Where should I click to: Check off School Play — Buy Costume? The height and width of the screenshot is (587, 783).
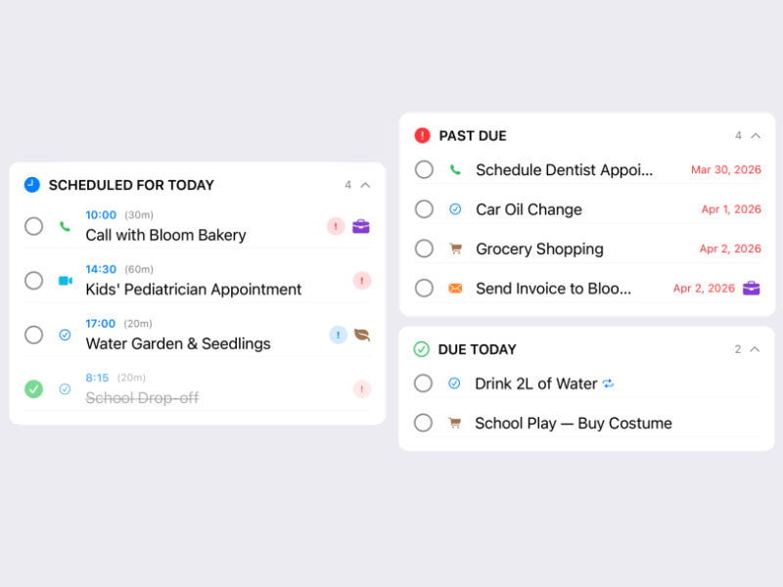pyautogui.click(x=423, y=423)
